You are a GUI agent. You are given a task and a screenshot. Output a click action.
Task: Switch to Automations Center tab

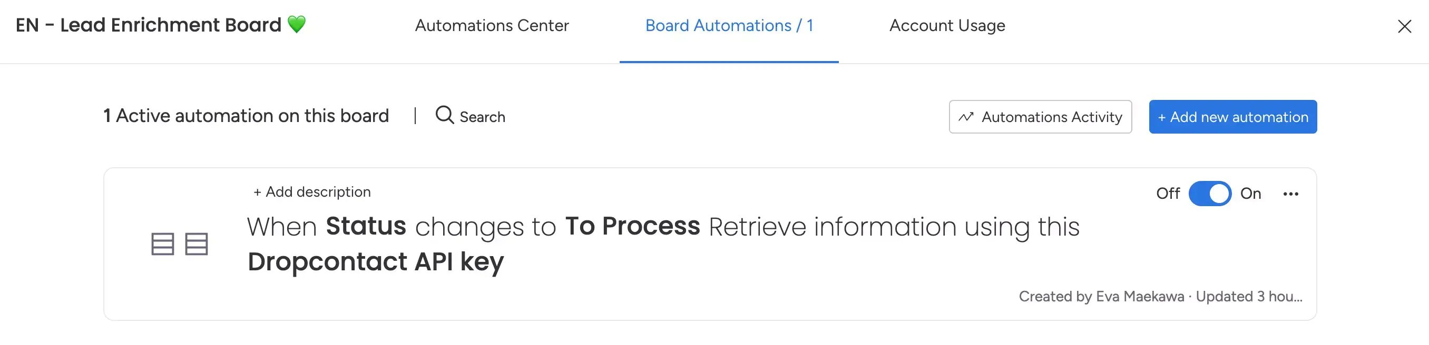pos(492,25)
